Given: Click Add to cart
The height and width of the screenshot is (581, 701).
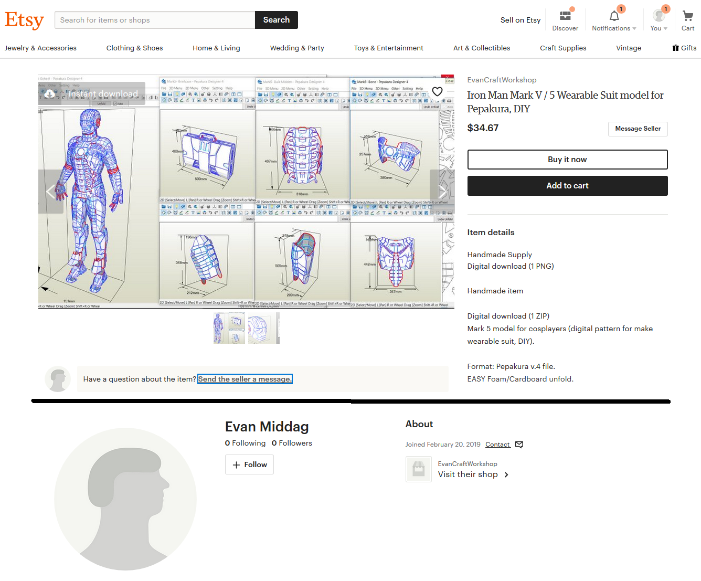Looking at the screenshot, I should 567,186.
